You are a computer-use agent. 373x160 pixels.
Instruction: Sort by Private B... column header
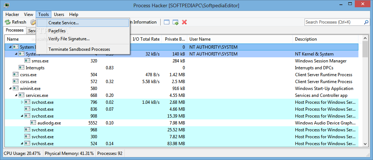pos(175,39)
